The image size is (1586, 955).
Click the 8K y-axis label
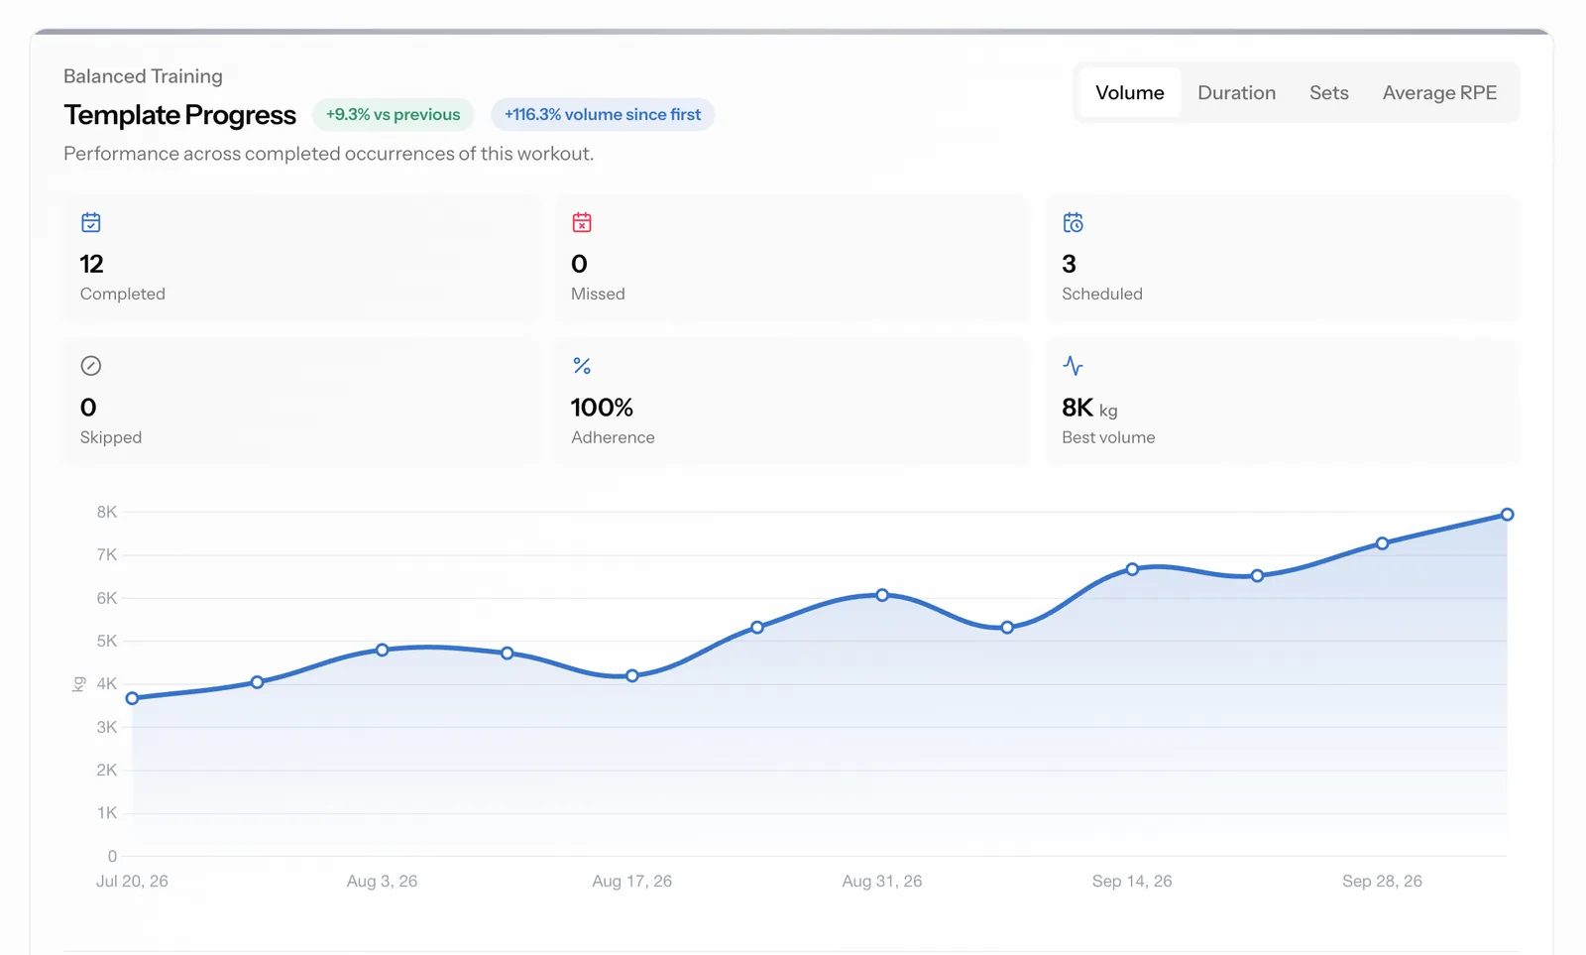(107, 512)
